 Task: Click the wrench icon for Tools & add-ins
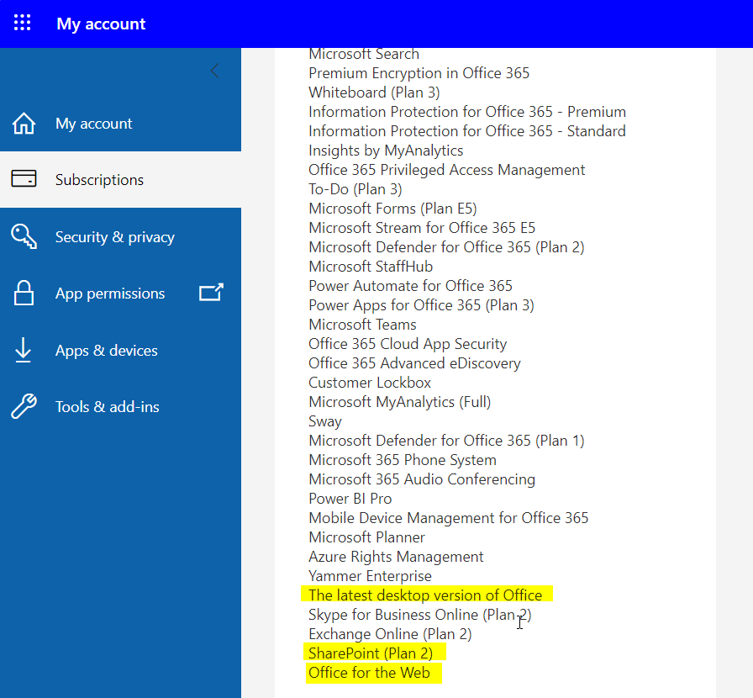(x=24, y=406)
